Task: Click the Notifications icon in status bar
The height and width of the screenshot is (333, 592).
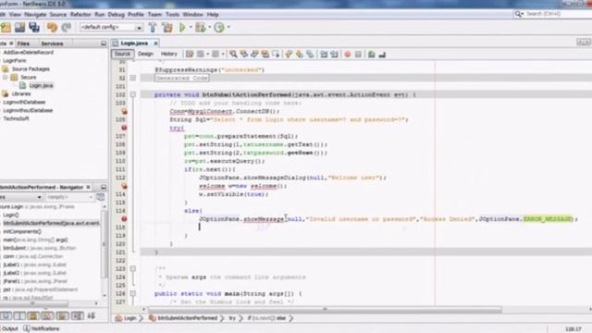Action: coord(27,328)
